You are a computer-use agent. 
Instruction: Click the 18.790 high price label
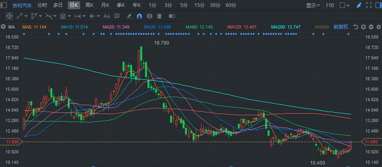coord(162,43)
